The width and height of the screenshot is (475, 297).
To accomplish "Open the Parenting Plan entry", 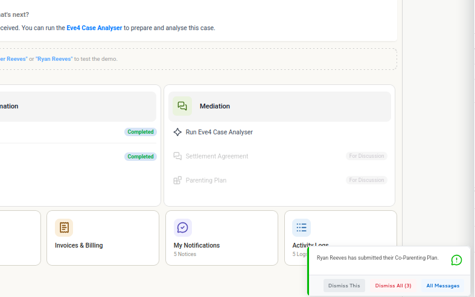I will 206,180.
